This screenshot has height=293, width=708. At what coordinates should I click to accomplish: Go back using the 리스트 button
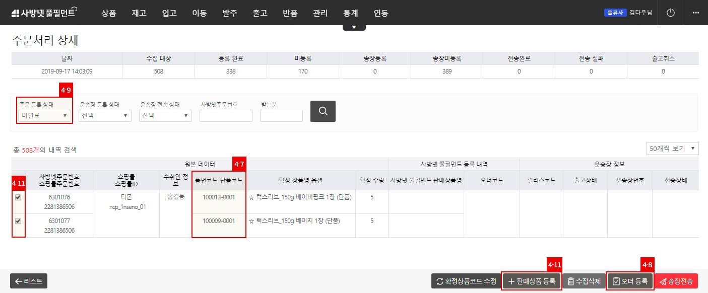click(x=29, y=281)
